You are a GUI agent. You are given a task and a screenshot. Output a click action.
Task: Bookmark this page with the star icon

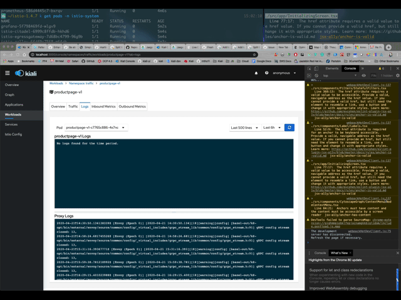coord(254,54)
